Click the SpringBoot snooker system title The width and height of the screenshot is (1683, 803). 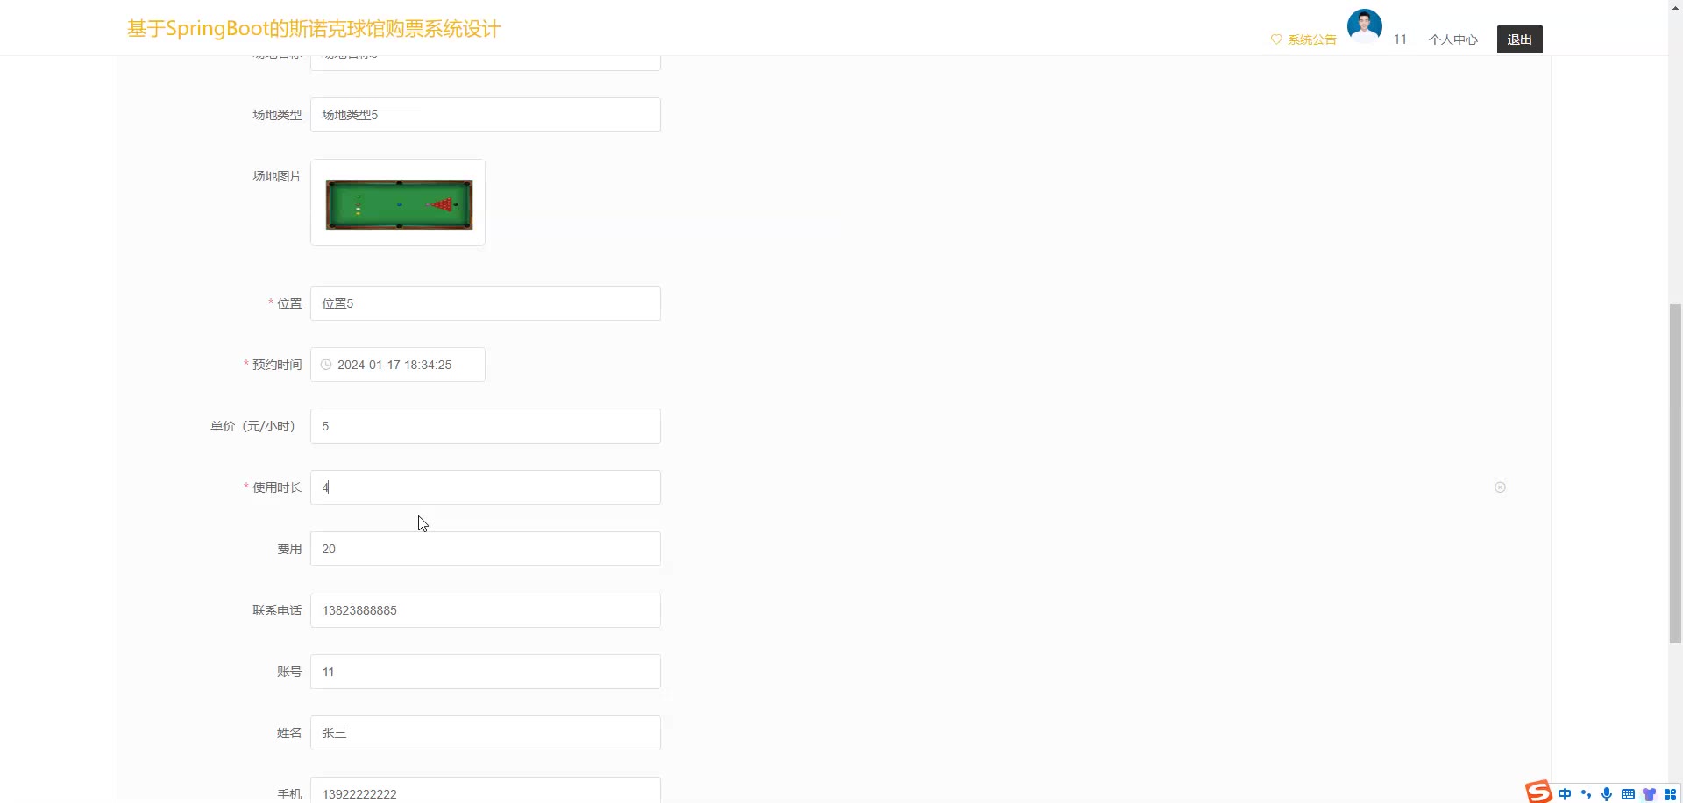[x=314, y=29]
